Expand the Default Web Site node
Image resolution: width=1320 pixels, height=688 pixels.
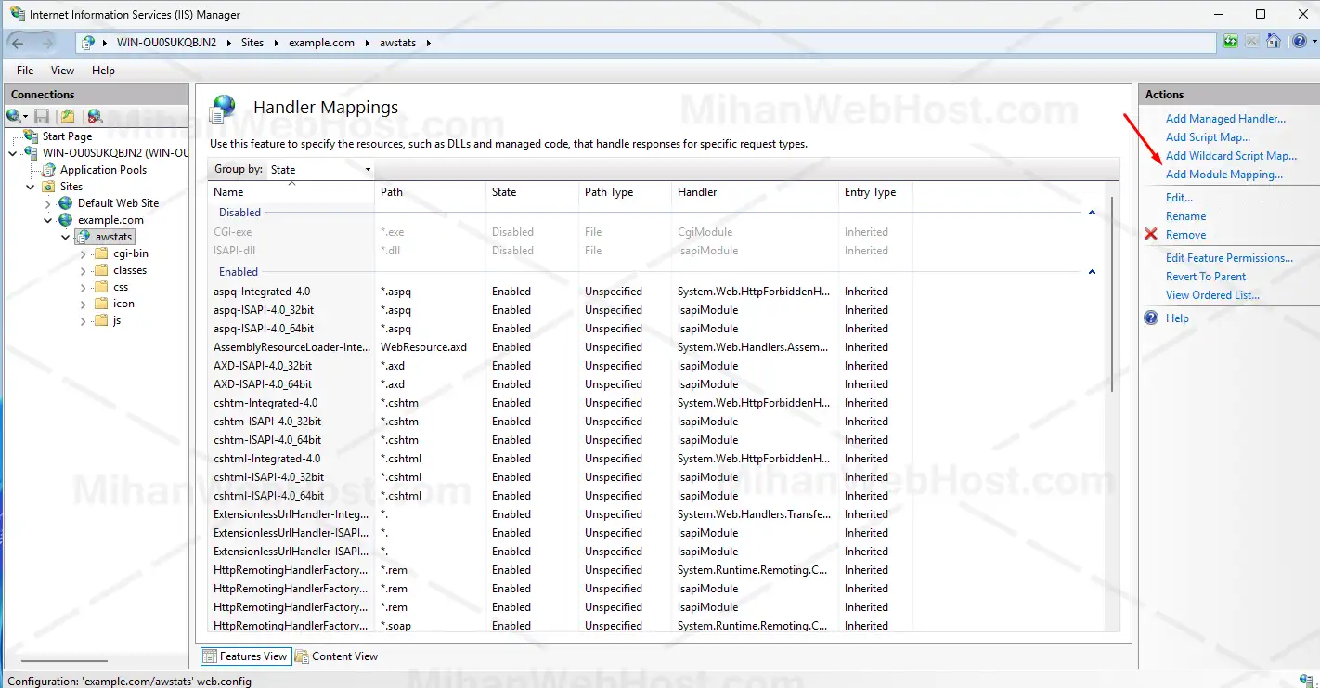click(x=48, y=203)
